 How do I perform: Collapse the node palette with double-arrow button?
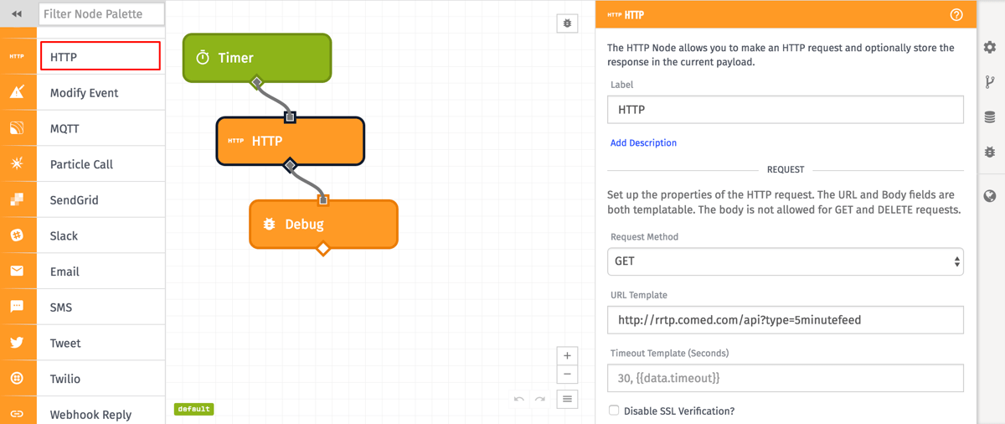pos(17,13)
